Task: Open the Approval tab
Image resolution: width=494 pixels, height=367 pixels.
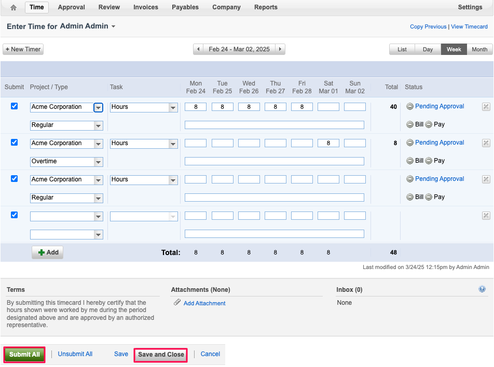Action: point(71,7)
